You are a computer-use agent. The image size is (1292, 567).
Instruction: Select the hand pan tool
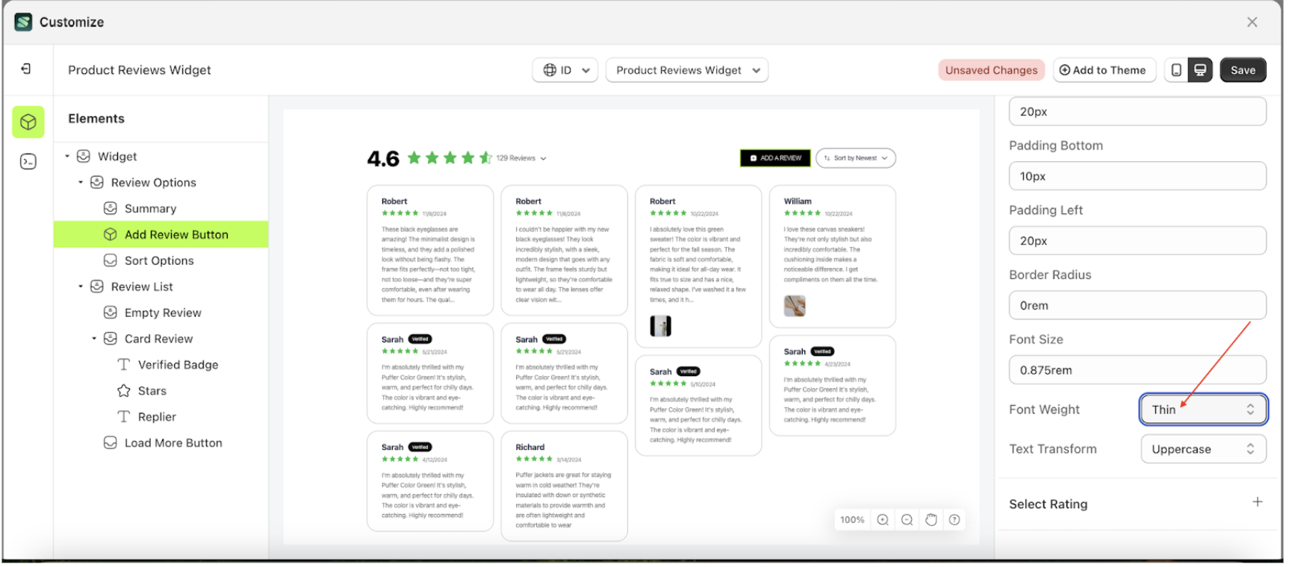pyautogui.click(x=931, y=520)
